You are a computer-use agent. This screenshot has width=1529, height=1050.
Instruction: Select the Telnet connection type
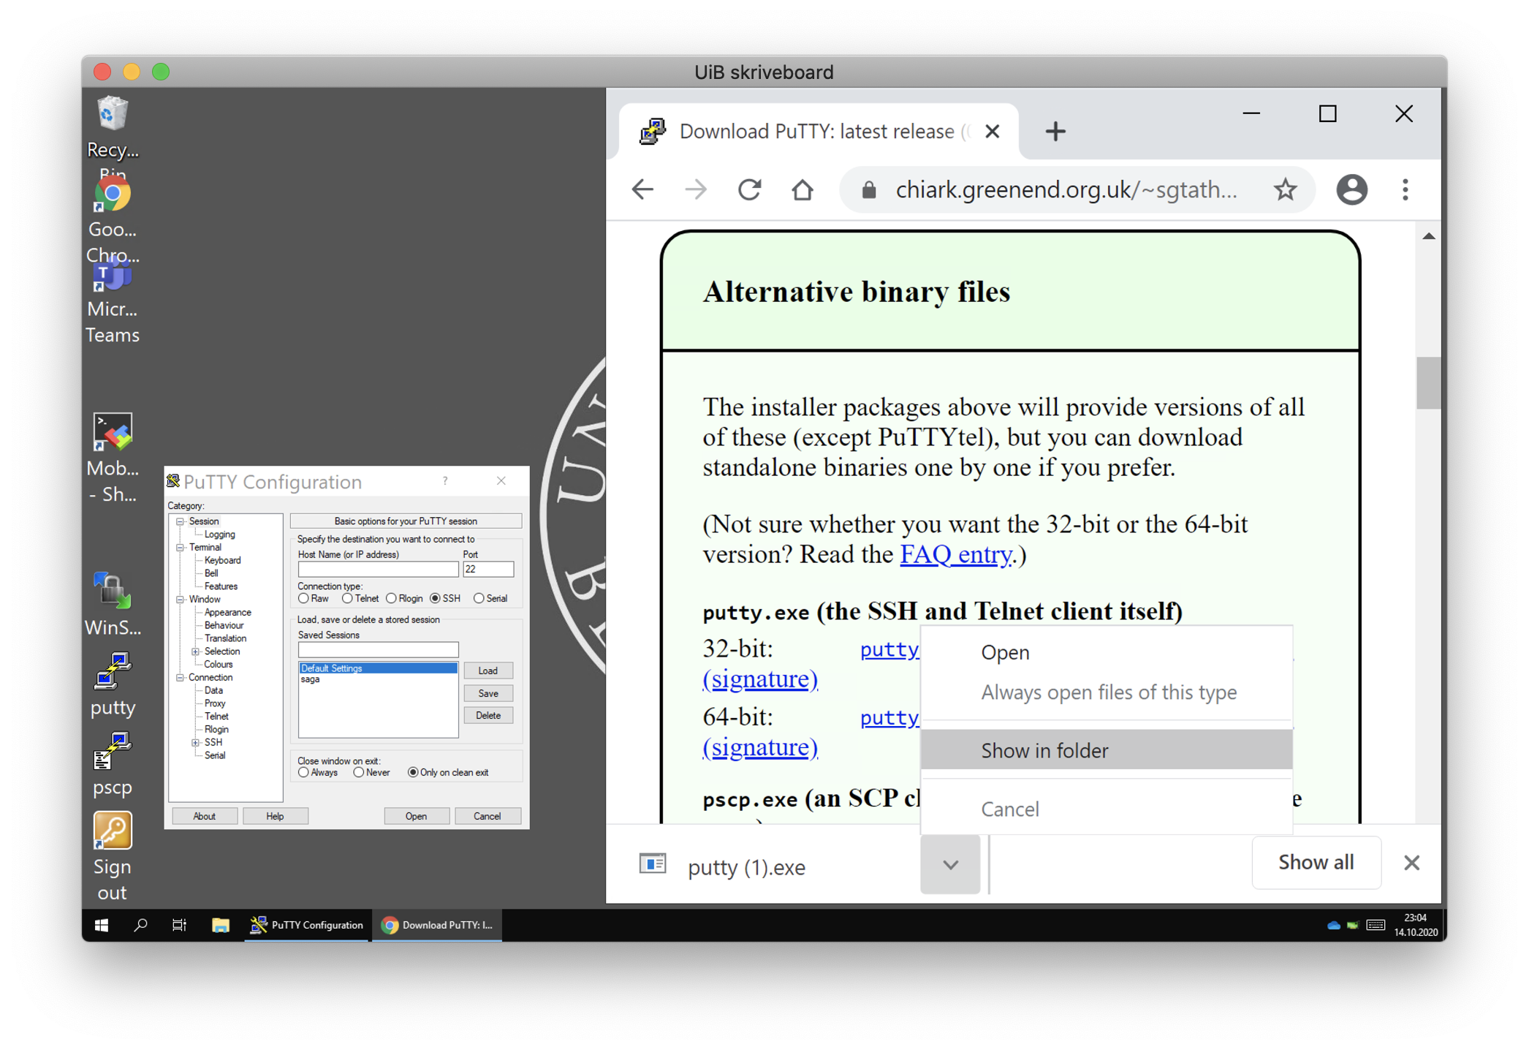pyautogui.click(x=348, y=599)
